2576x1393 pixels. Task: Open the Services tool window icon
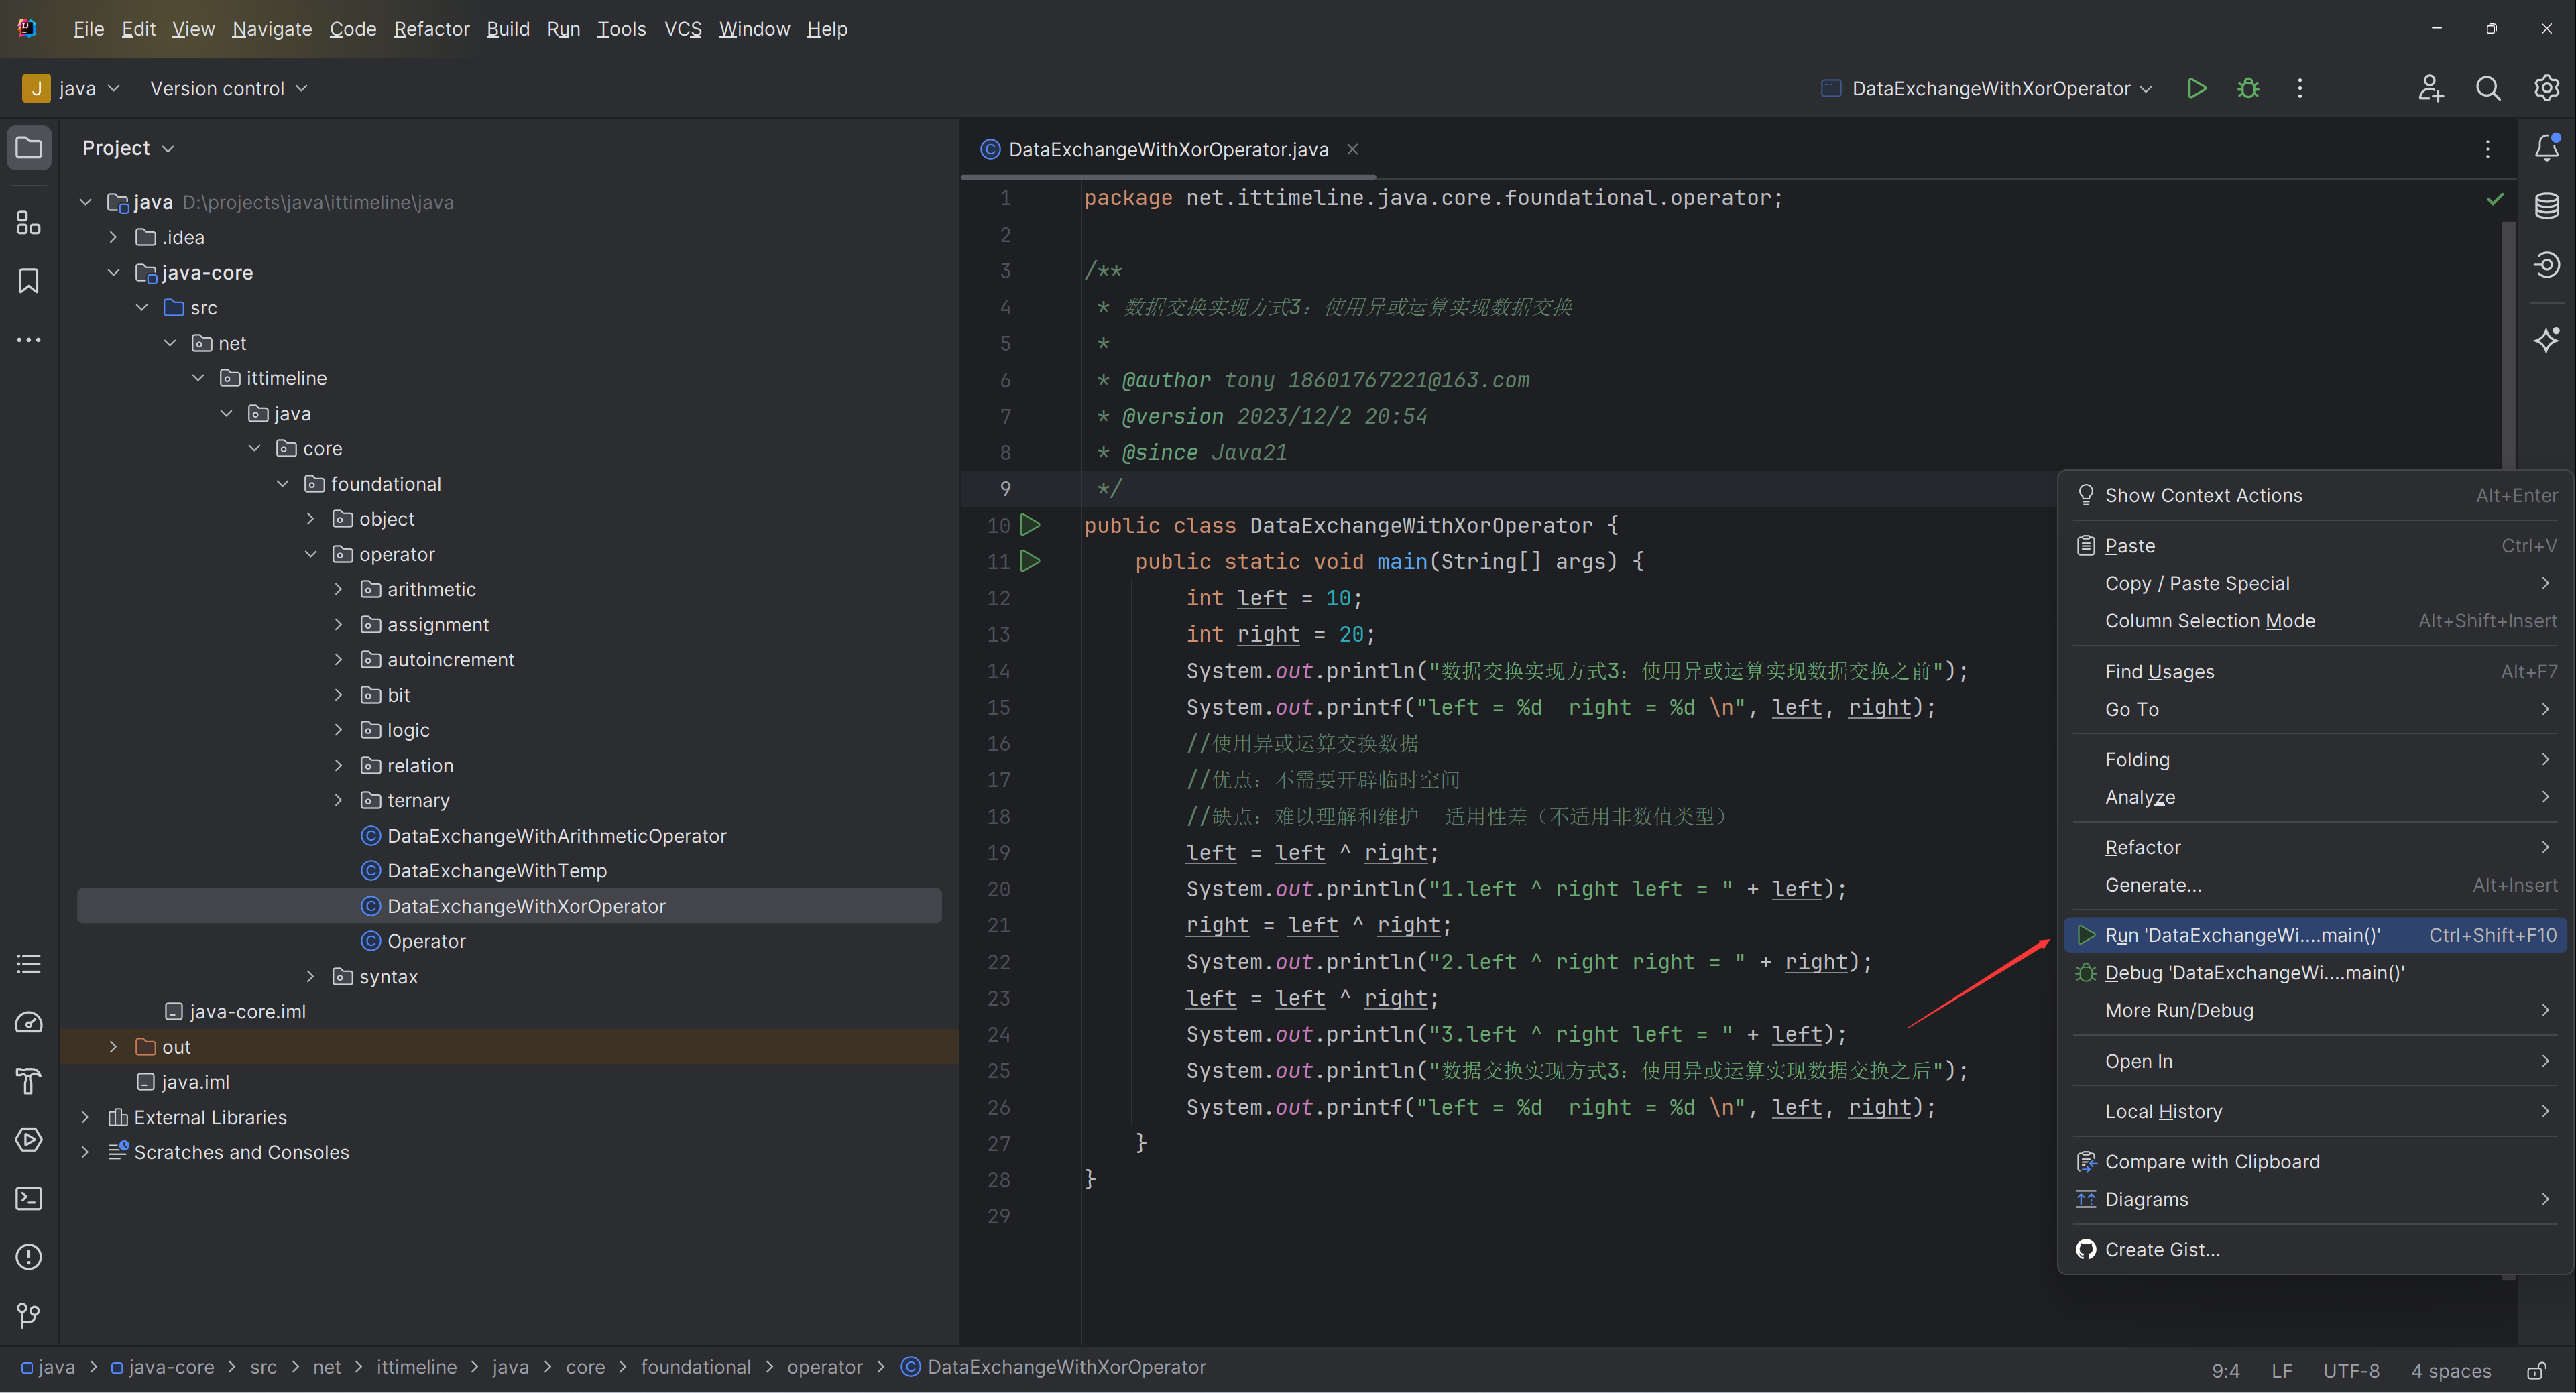click(x=29, y=1140)
